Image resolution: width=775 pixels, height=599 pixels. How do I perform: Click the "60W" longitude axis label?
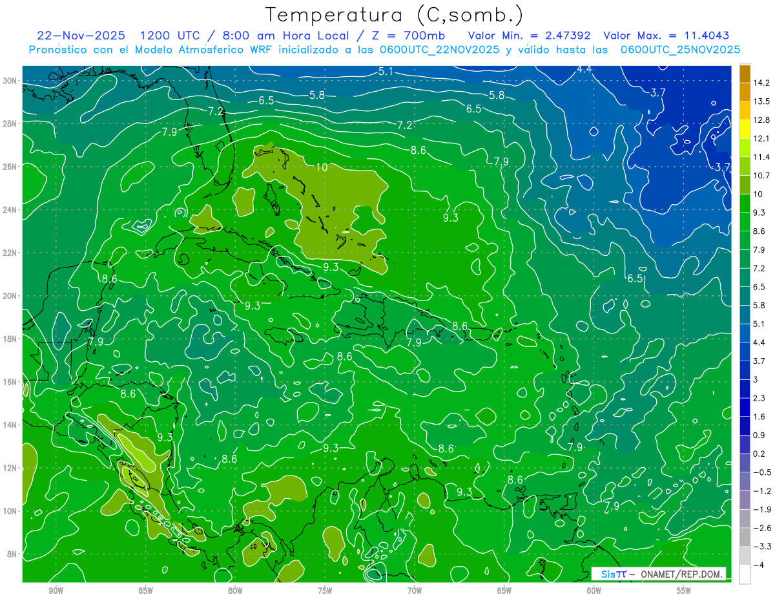595,591
